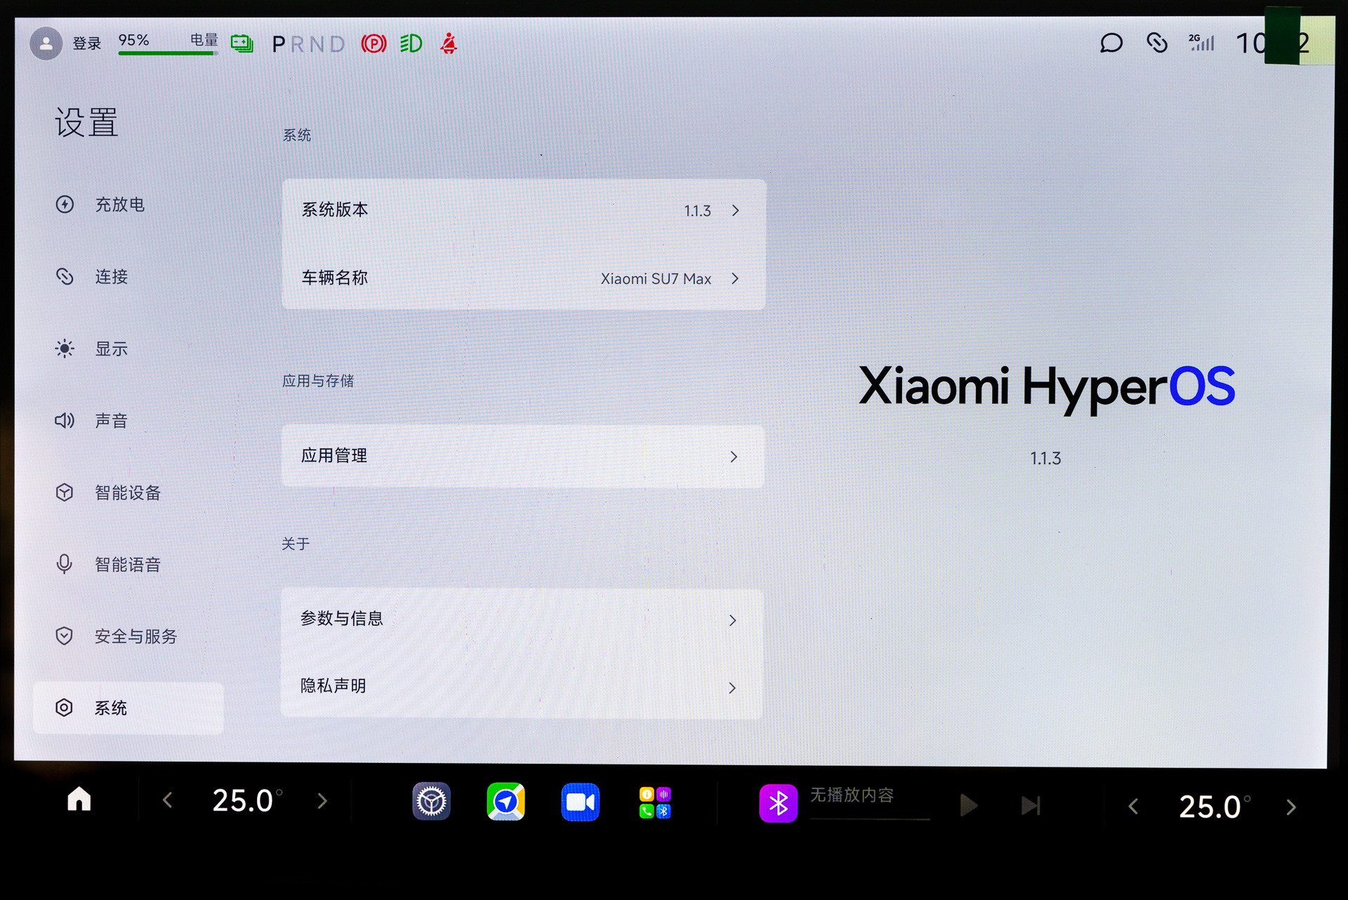Click the user avatar to log in

pos(46,44)
